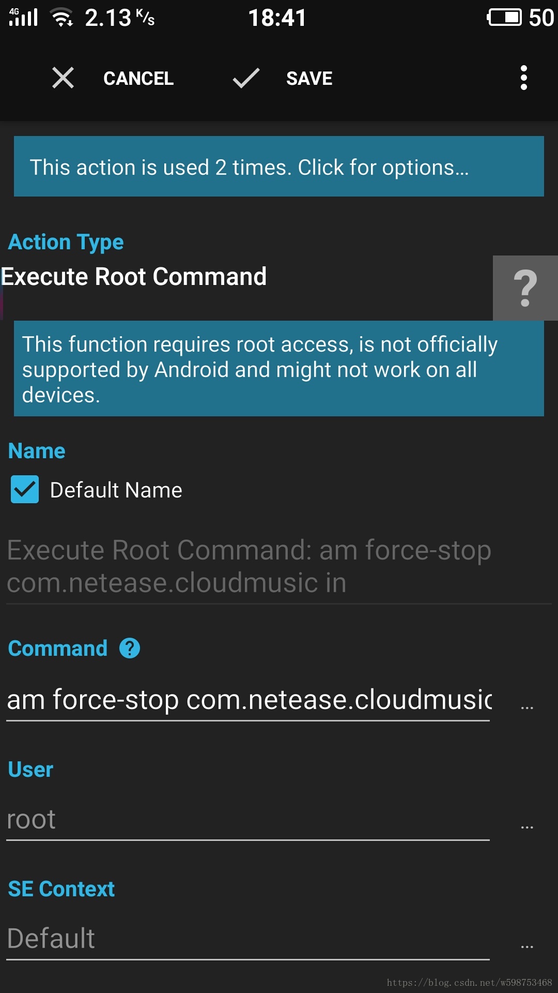Click the 'used 2 times' options banner
The image size is (558, 993).
click(279, 167)
